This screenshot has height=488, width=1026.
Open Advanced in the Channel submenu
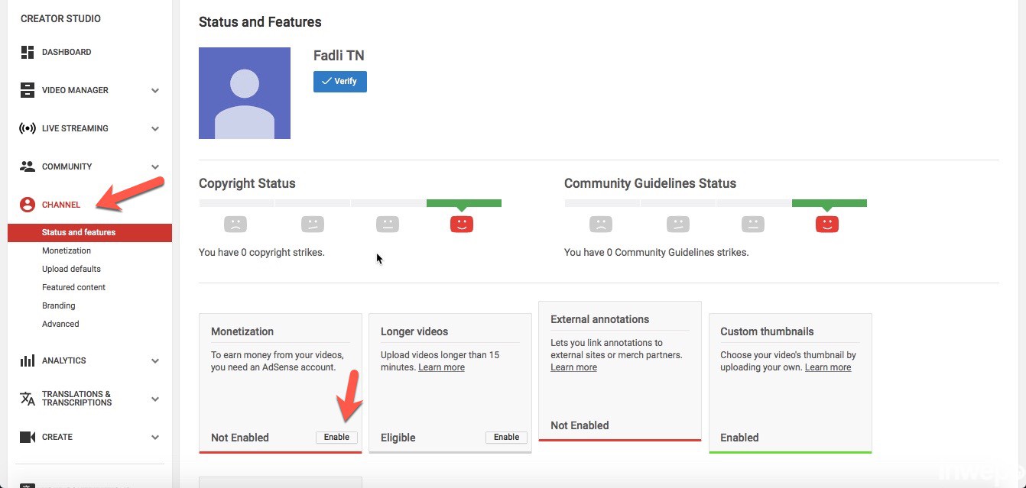(60, 324)
